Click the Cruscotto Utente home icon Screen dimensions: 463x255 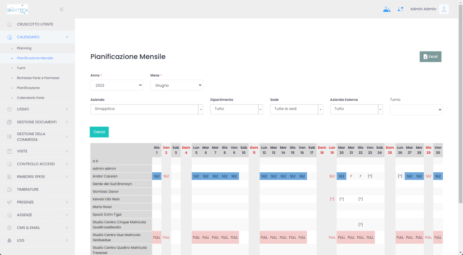[9, 24]
